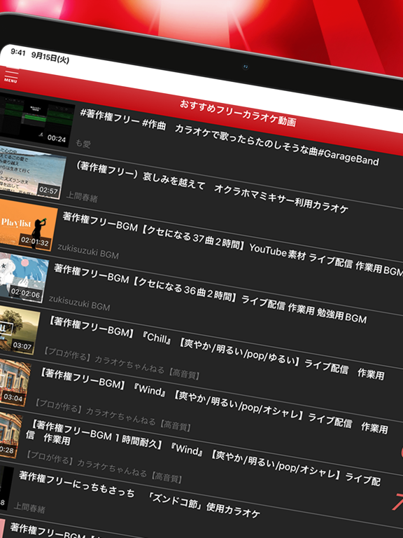The height and width of the screenshot is (538, 403).
Task: Click status bar date '9月15日(火)'
Action: tap(50, 57)
